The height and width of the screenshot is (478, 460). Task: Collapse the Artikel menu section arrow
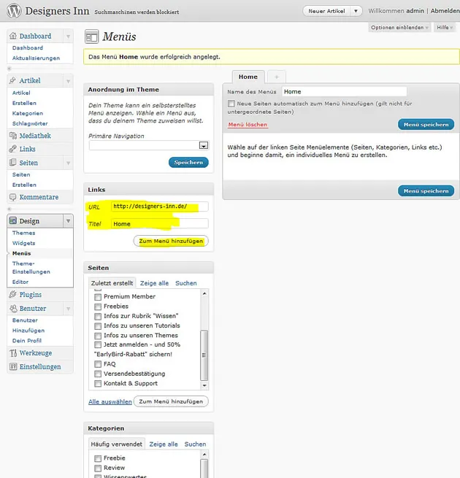pyautogui.click(x=68, y=81)
